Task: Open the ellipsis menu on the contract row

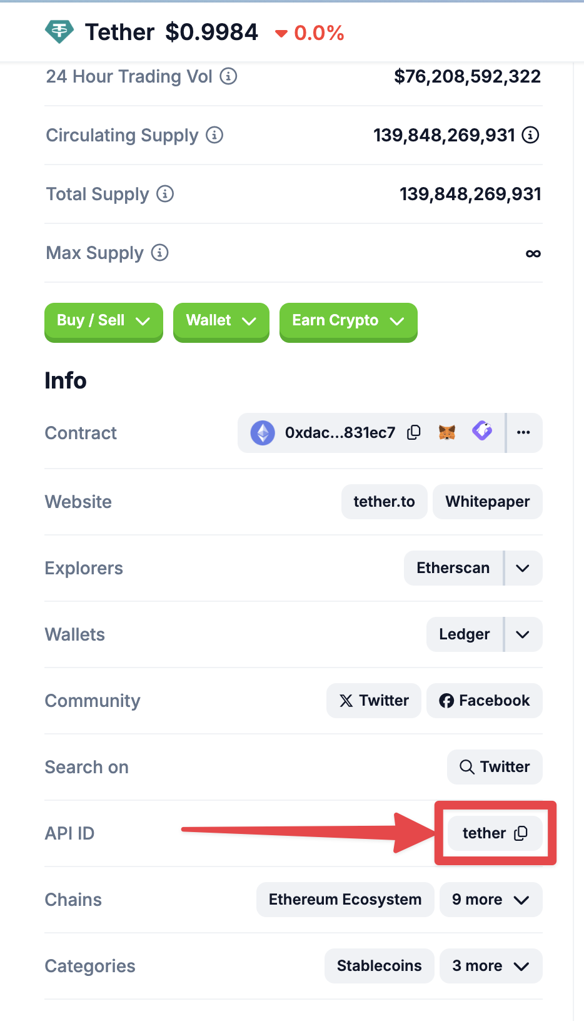Action: click(x=523, y=432)
